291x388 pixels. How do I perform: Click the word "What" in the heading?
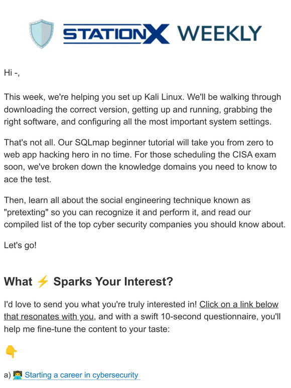(x=18, y=282)
